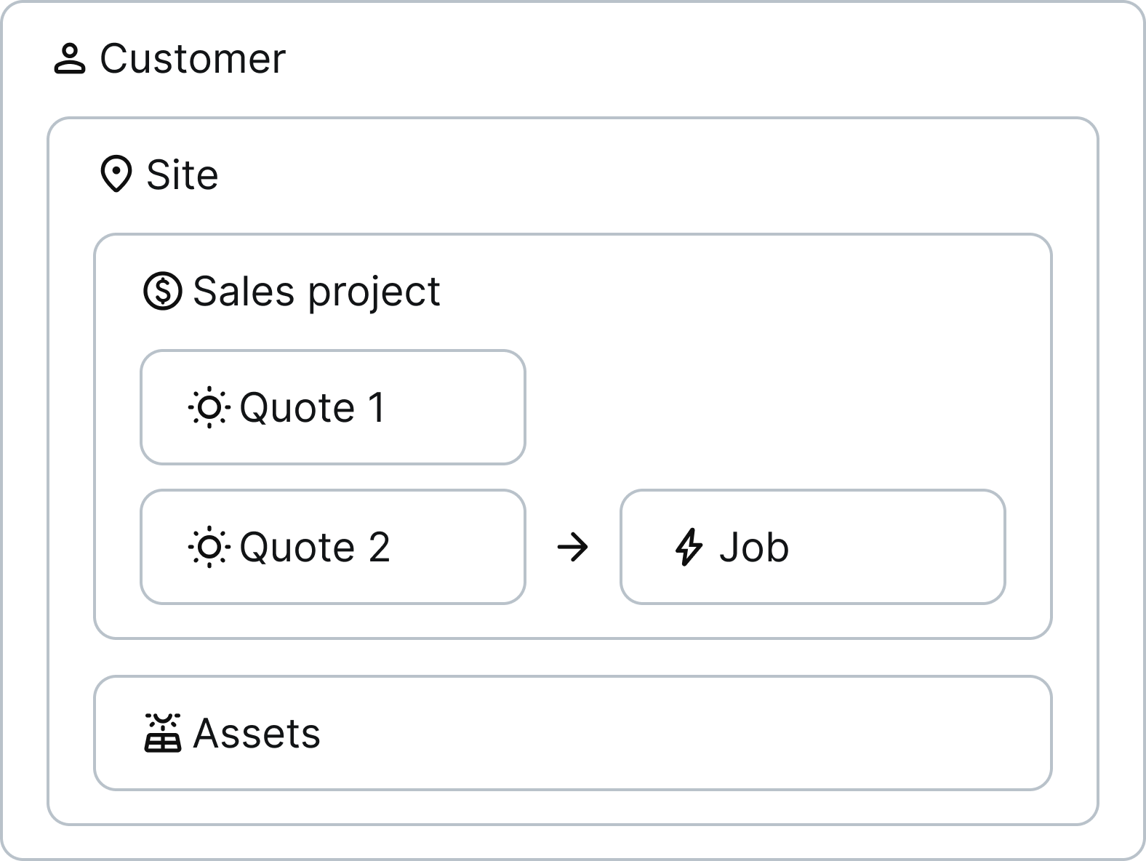Click the arrow between Quote 2 and Job
The height and width of the screenshot is (861, 1146).
pos(573,547)
